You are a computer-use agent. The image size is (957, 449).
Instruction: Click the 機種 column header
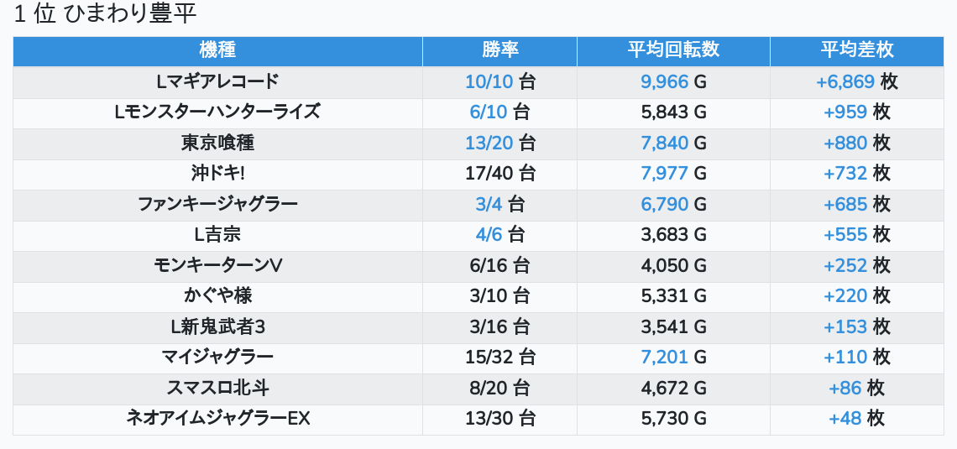click(217, 50)
